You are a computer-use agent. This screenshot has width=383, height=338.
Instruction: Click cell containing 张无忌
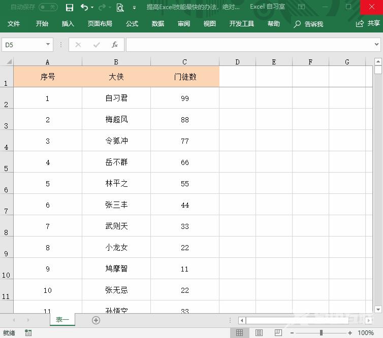[x=116, y=290]
